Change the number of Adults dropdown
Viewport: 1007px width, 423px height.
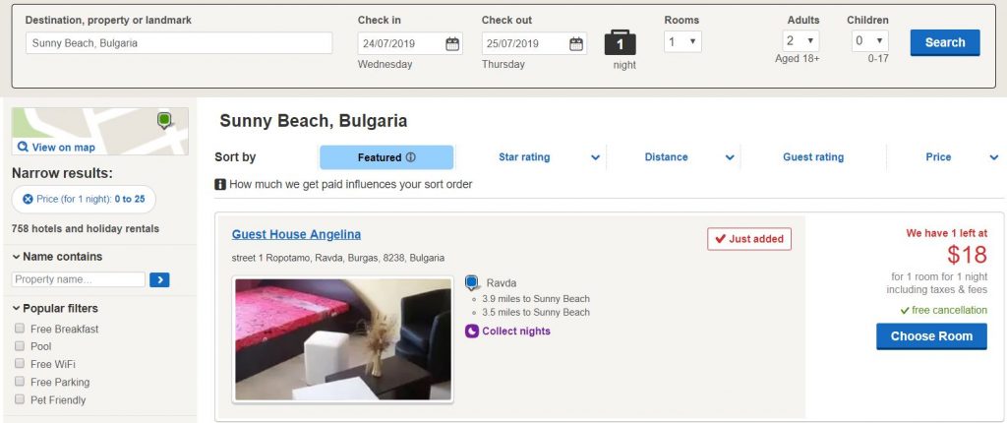pos(799,41)
